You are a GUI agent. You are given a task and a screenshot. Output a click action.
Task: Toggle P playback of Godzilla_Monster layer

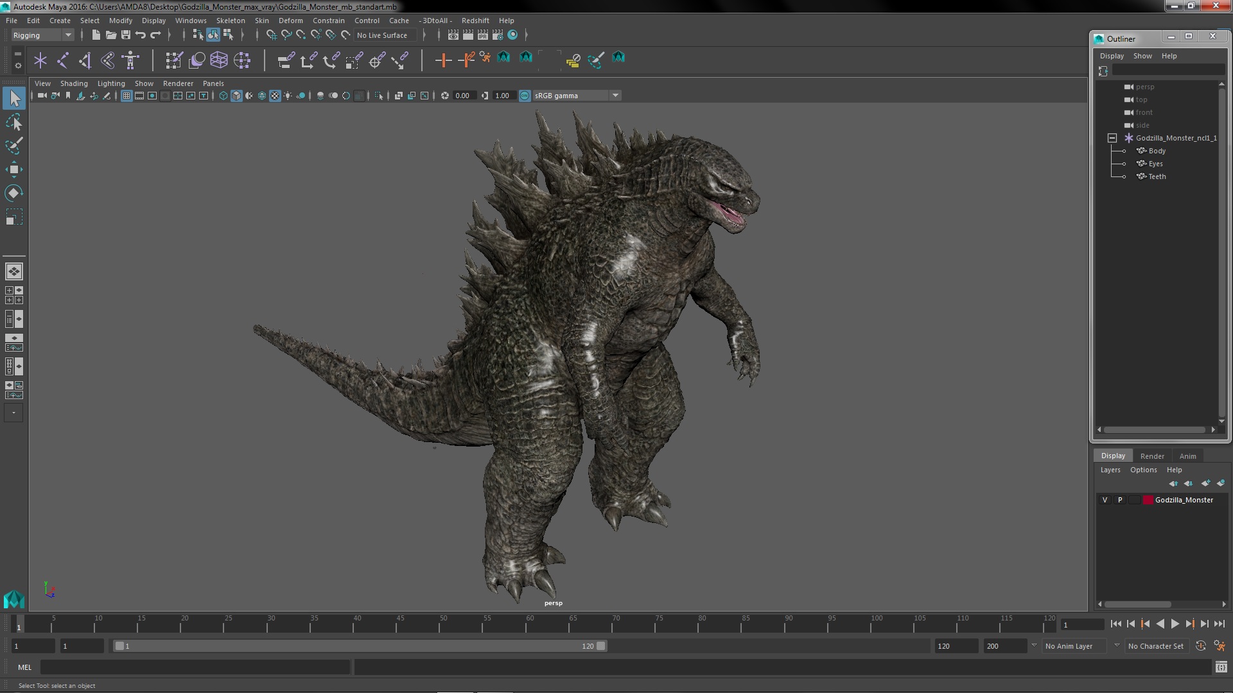[x=1120, y=500]
